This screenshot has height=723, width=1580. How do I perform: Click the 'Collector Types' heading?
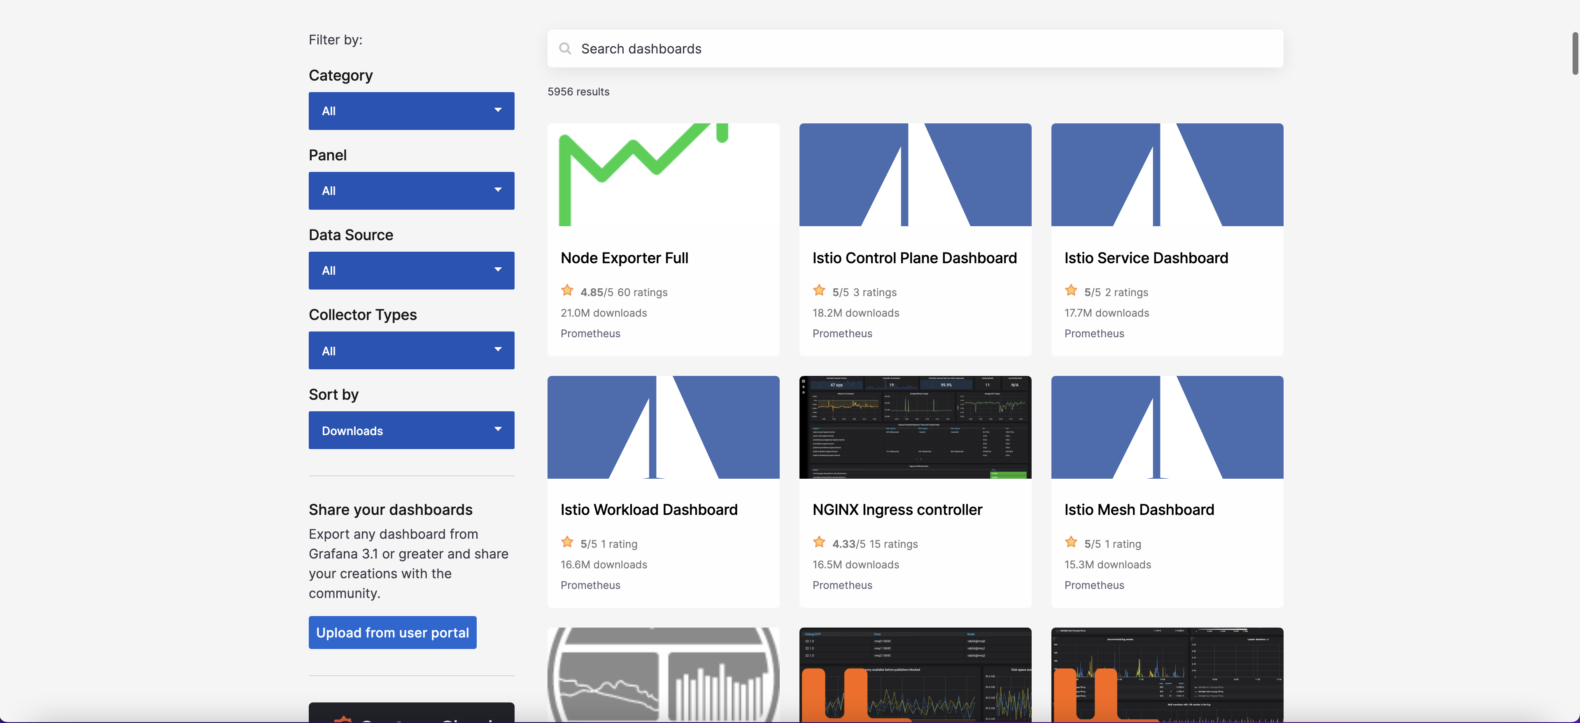point(363,314)
